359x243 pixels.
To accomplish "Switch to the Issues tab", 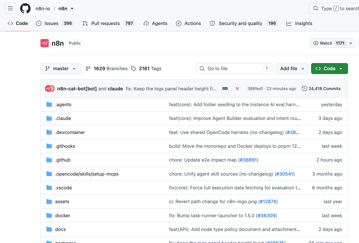I will tap(55, 23).
